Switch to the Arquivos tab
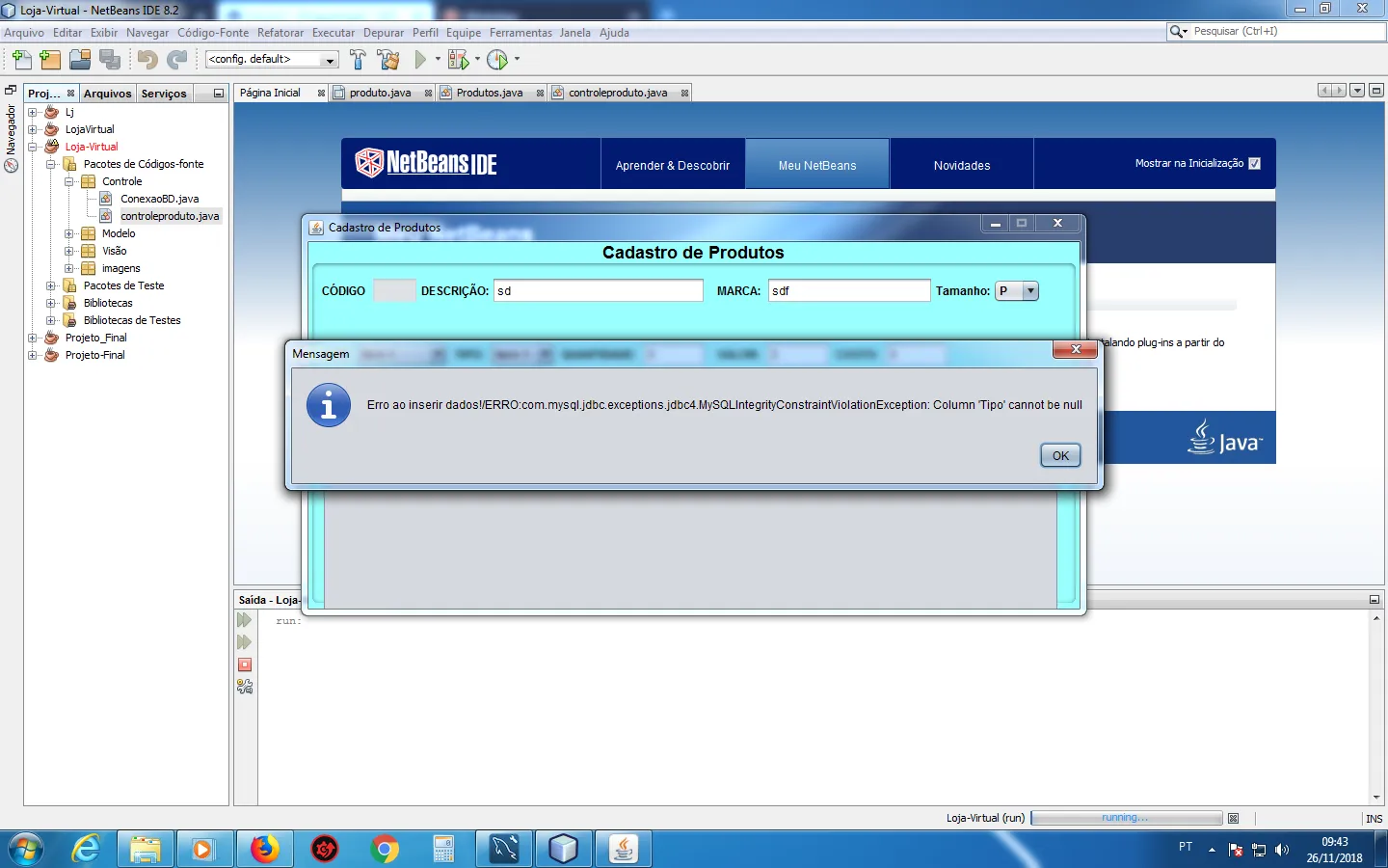 (107, 94)
